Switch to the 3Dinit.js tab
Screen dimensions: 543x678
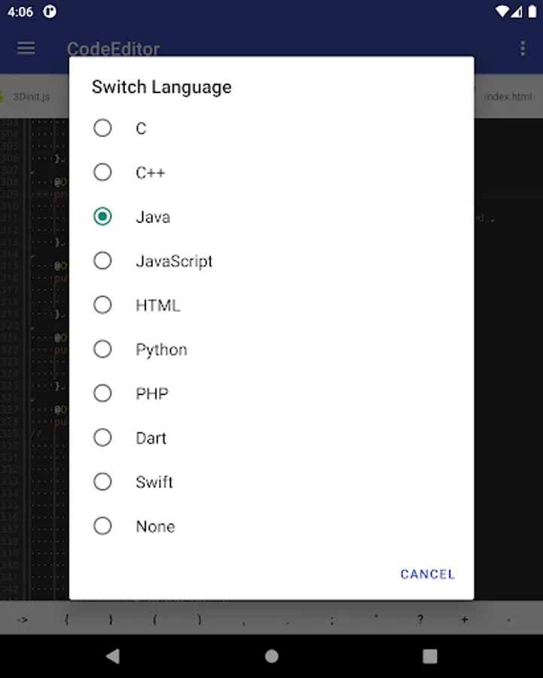coord(30,96)
